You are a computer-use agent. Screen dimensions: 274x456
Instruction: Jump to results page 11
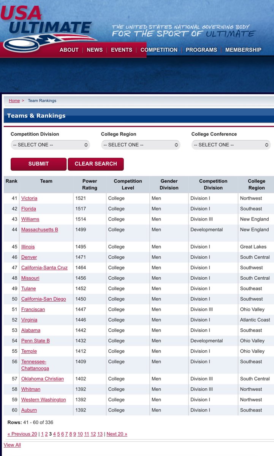coord(87,434)
